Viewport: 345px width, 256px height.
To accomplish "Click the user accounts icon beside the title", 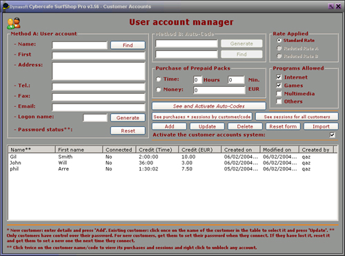I will pyautogui.click(x=14, y=23).
